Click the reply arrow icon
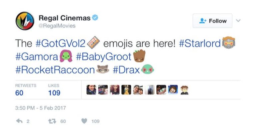256x137 pixels. (19, 121)
